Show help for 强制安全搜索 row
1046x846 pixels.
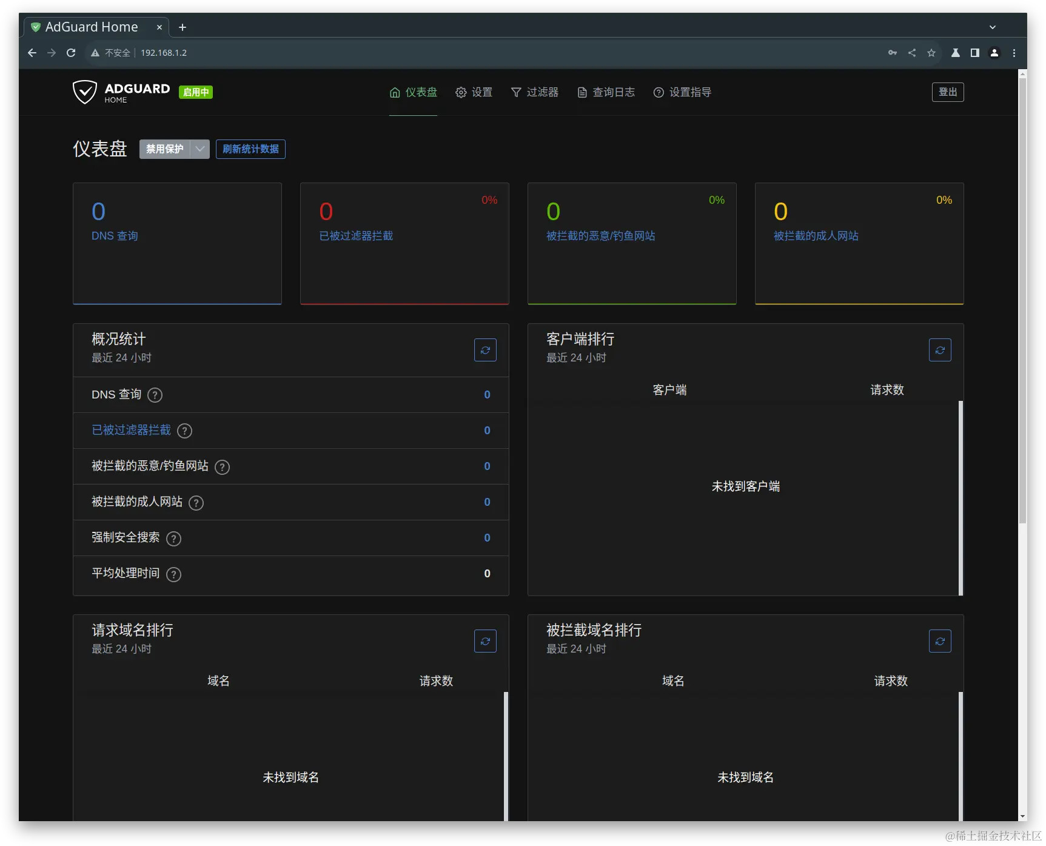pyautogui.click(x=173, y=539)
